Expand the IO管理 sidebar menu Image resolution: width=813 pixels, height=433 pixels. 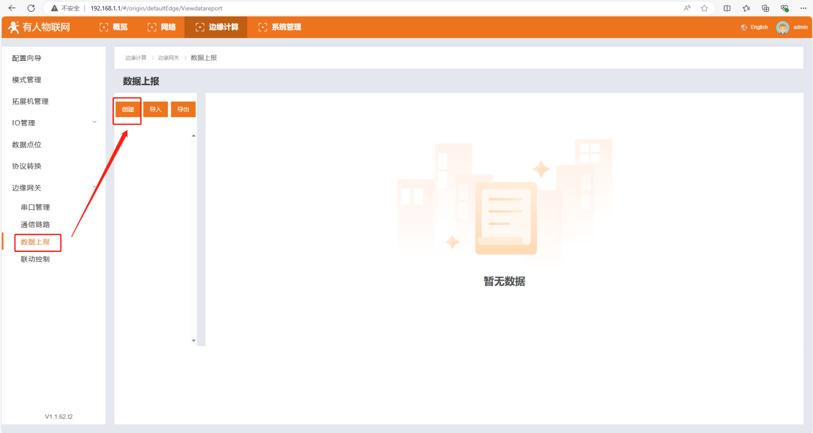coord(94,122)
